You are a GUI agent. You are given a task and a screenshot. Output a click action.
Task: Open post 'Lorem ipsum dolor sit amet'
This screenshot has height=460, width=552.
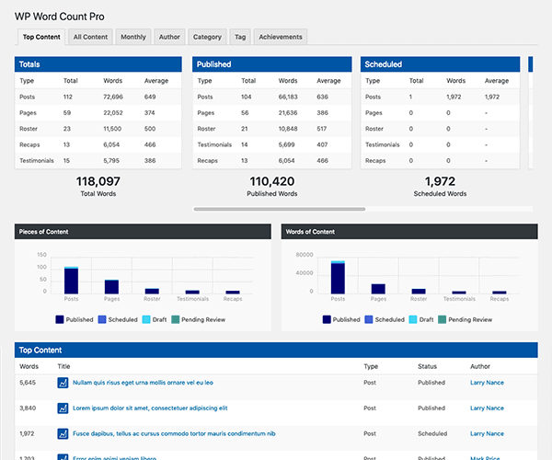[x=150, y=408]
